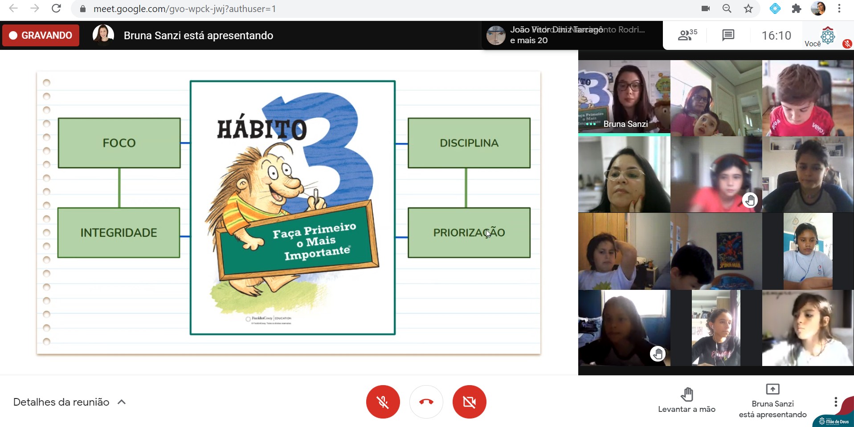Bookmark this page with the star icon
The width and height of the screenshot is (854, 427).
(748, 8)
